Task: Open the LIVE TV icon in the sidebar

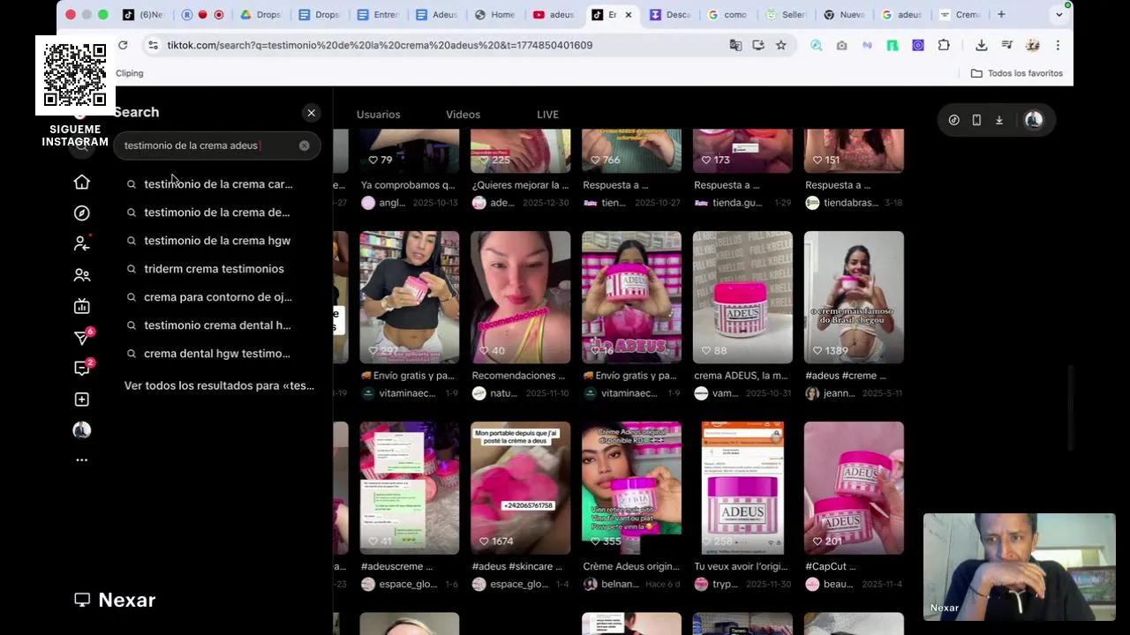Action: click(81, 306)
